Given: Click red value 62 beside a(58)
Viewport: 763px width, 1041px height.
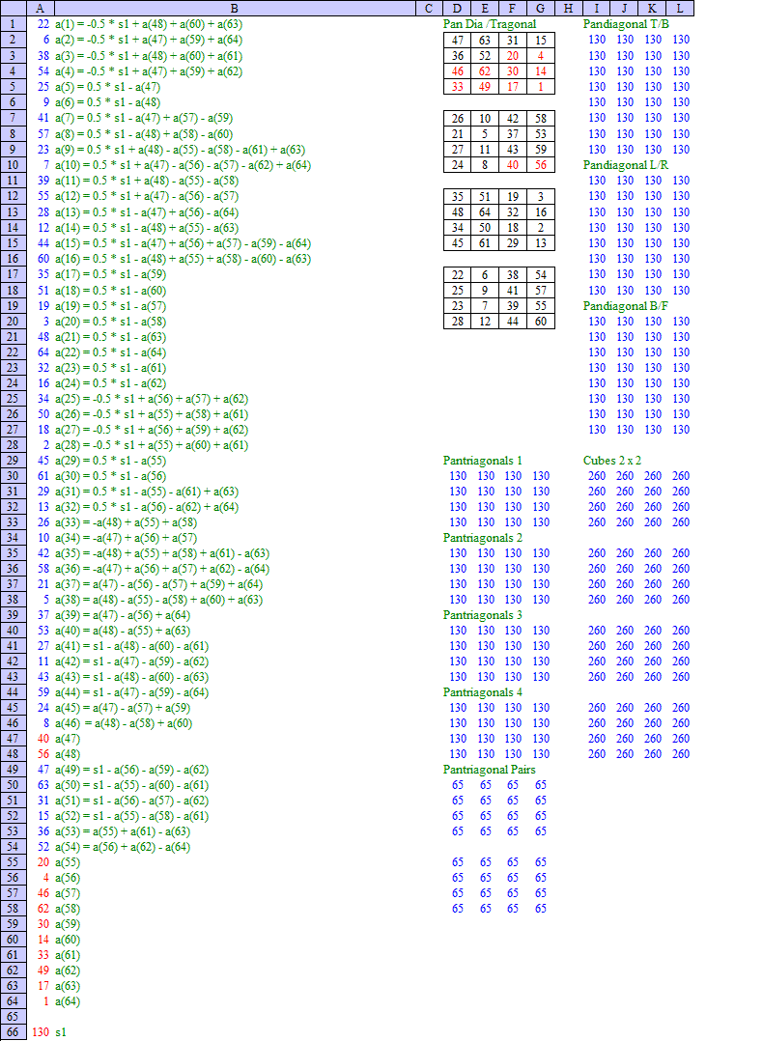Looking at the screenshot, I should coord(43,909).
